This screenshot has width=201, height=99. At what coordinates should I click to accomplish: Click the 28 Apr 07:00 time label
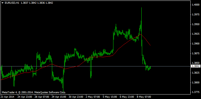[x=42, y=97]
